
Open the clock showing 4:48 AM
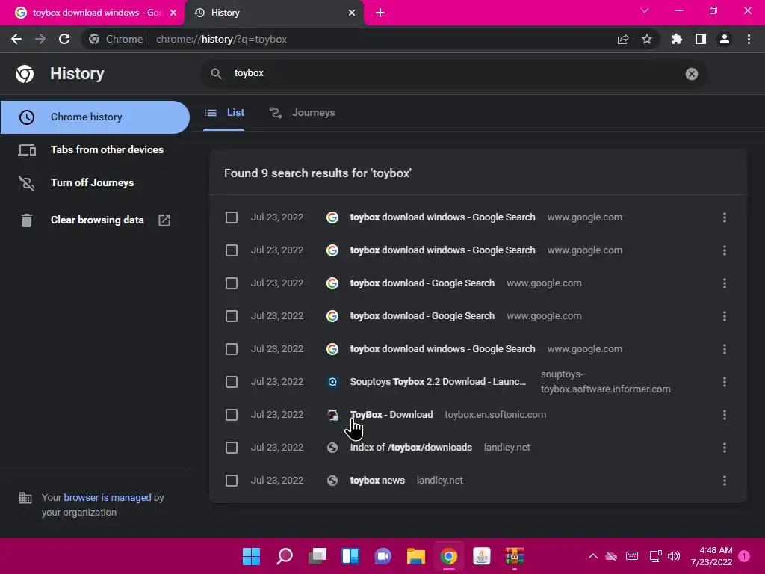click(x=711, y=556)
